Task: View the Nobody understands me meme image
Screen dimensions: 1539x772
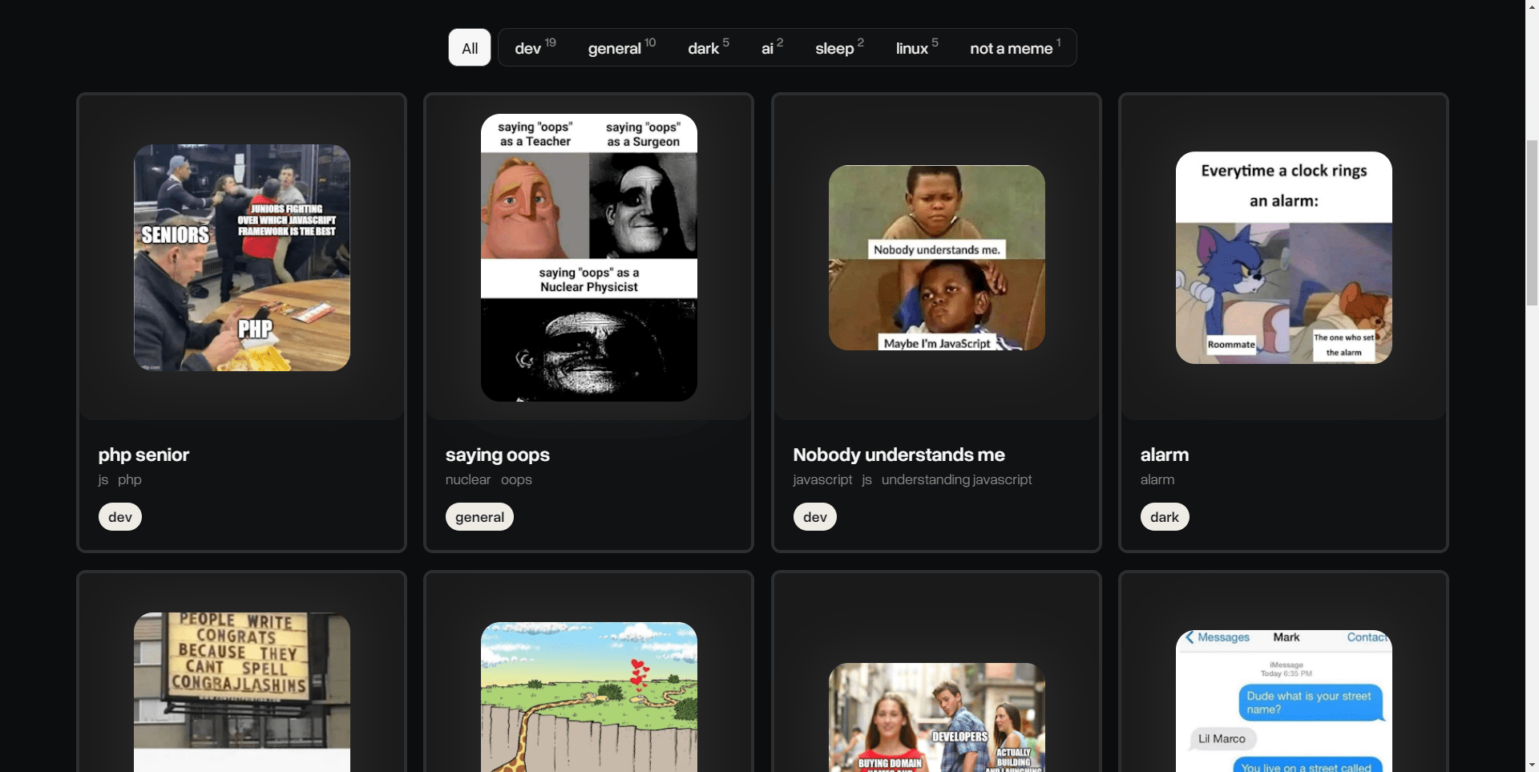Action: (x=936, y=257)
